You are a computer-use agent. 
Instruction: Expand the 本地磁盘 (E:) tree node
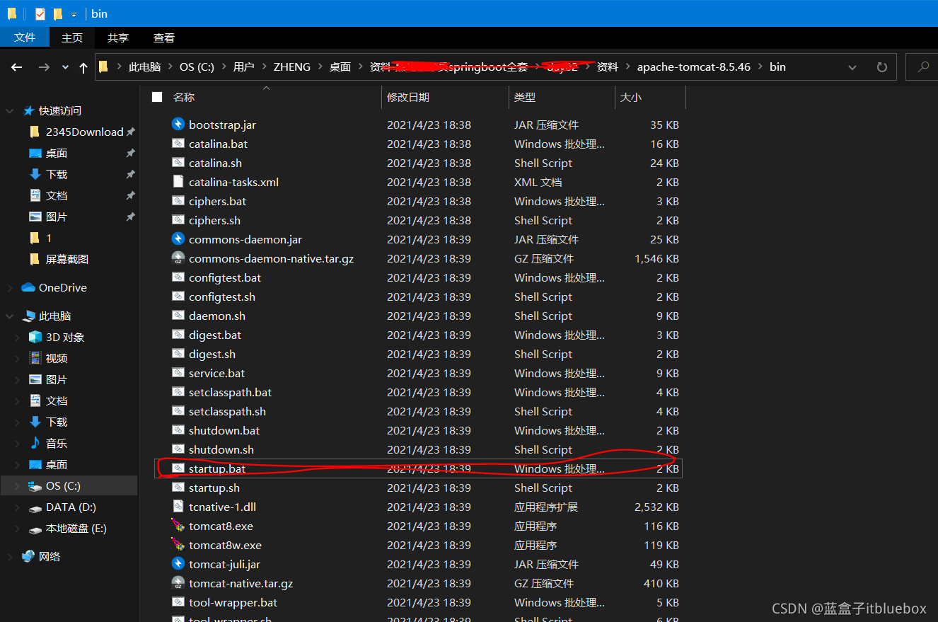[18, 529]
